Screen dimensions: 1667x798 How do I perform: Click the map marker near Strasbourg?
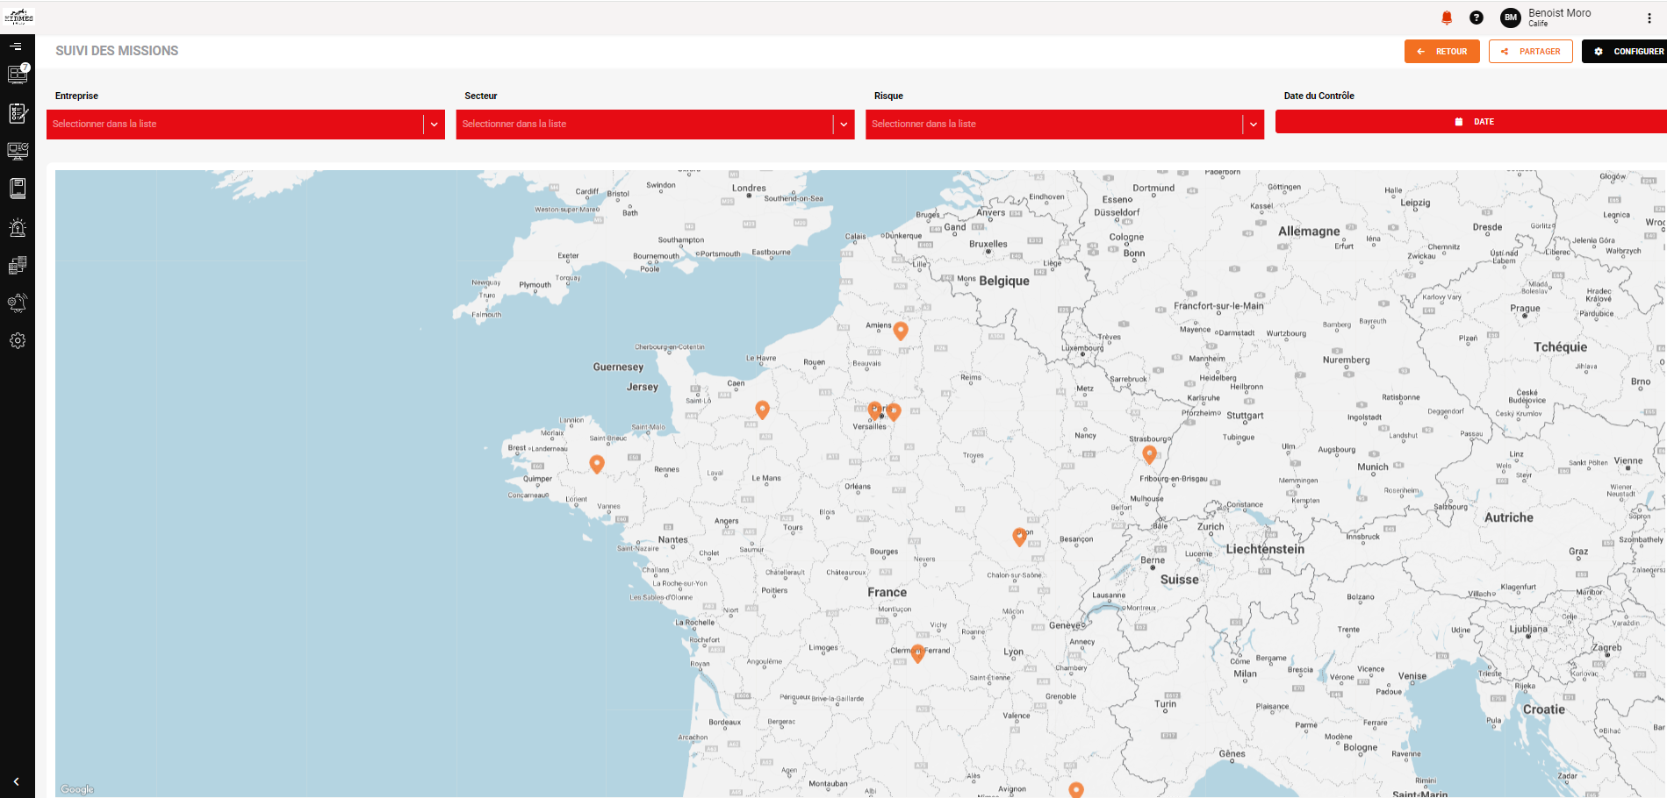[x=1150, y=454]
